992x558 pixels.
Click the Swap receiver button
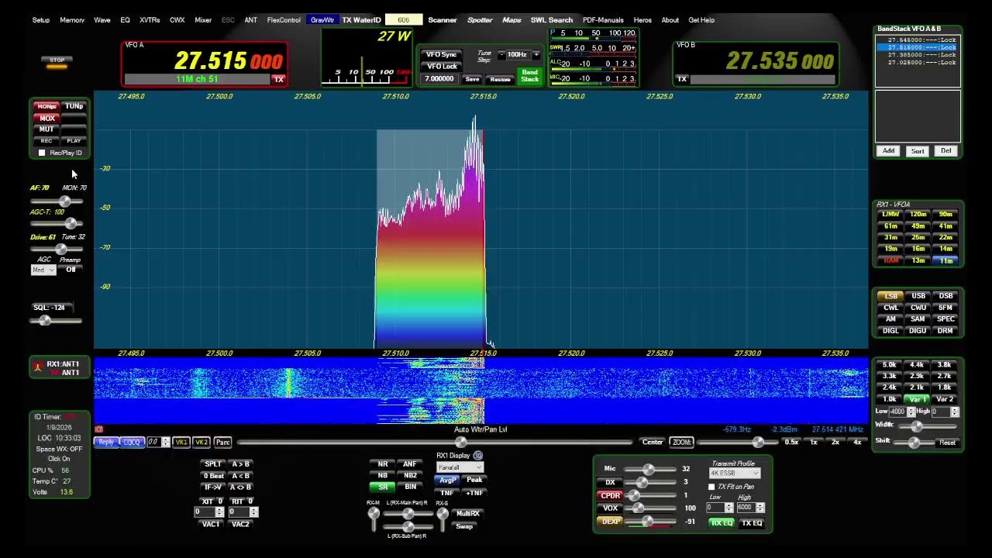(464, 526)
